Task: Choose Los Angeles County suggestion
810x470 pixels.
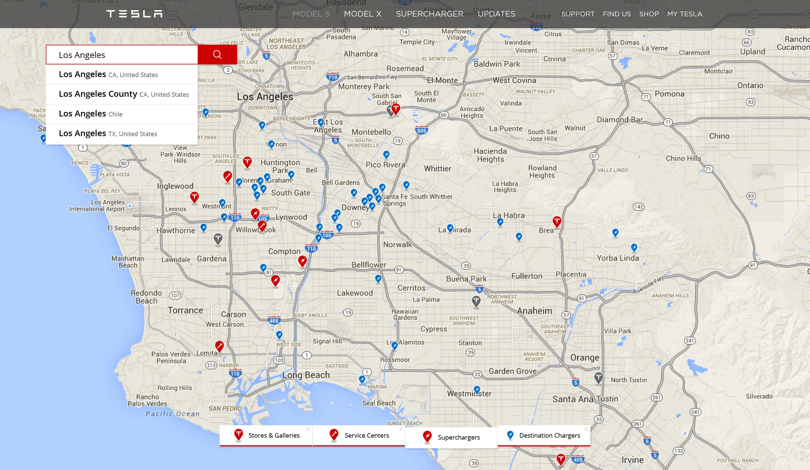Action: (122, 94)
